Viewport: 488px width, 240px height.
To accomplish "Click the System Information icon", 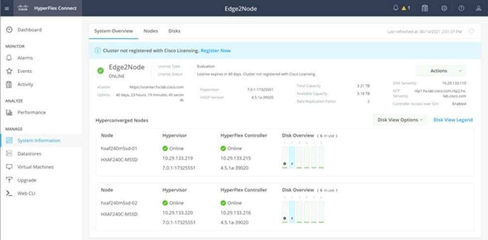I will coord(9,141).
